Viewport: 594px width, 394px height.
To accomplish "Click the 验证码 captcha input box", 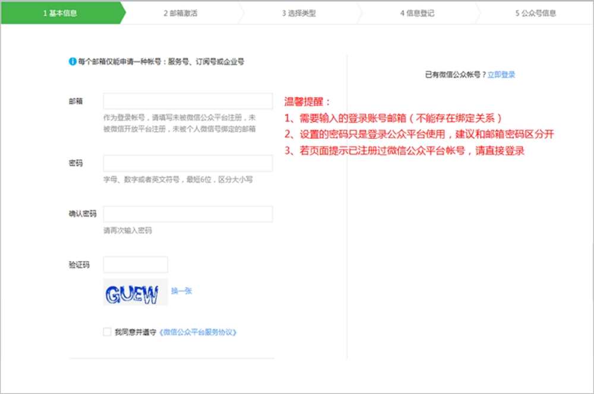I will 135,264.
